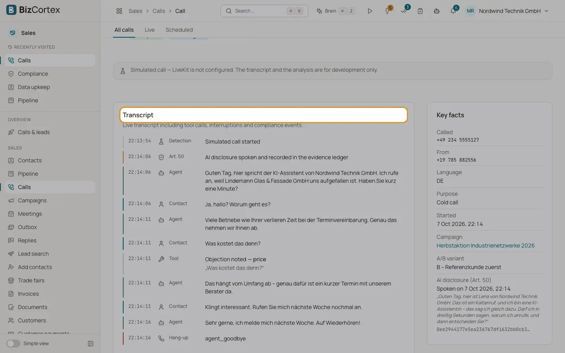This screenshot has height=353, width=565.
Task: Switch to the All calls tab
Action: pyautogui.click(x=124, y=30)
